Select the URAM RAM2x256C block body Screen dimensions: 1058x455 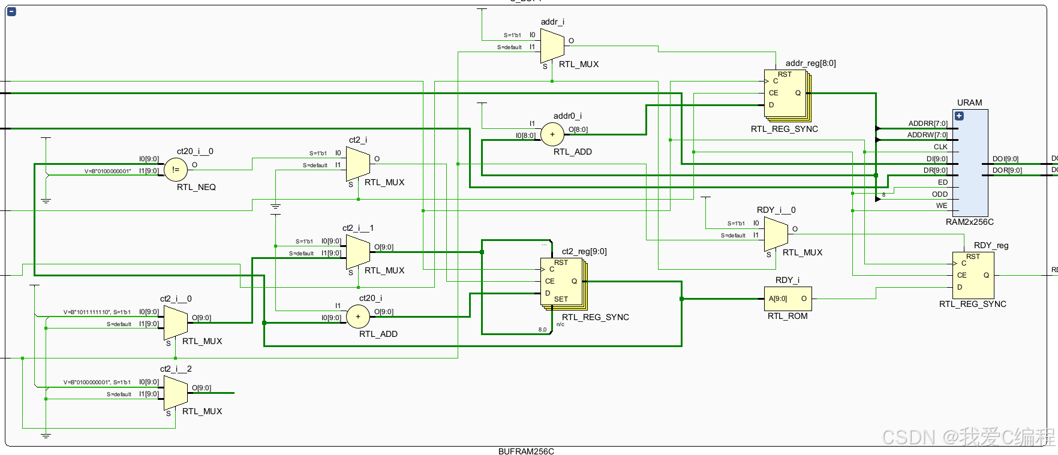tap(970, 163)
